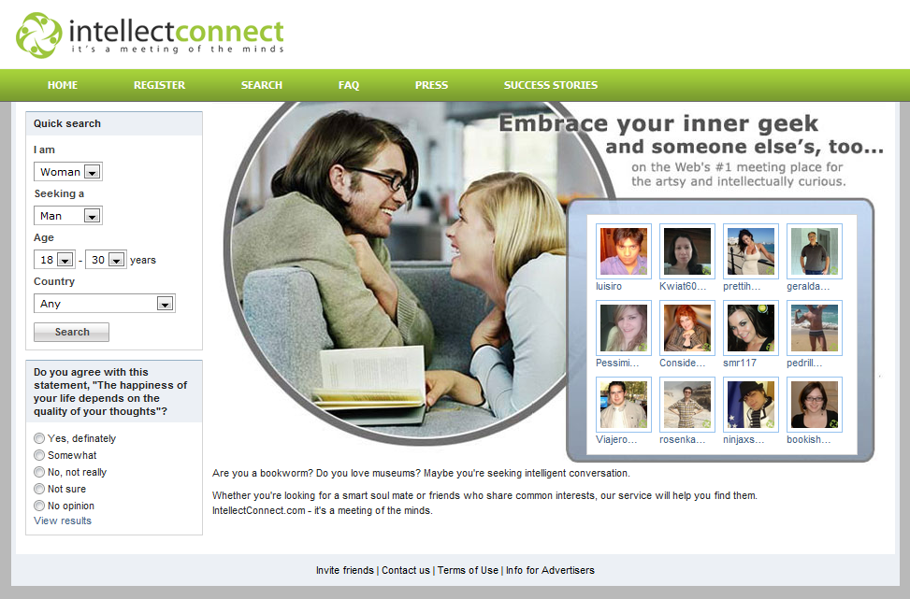Expand the "I am" Woman dropdown
This screenshot has width=910, height=599.
68,172
